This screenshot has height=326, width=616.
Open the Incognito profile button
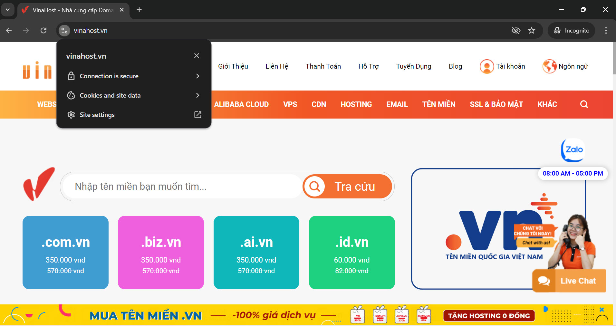coord(571,31)
